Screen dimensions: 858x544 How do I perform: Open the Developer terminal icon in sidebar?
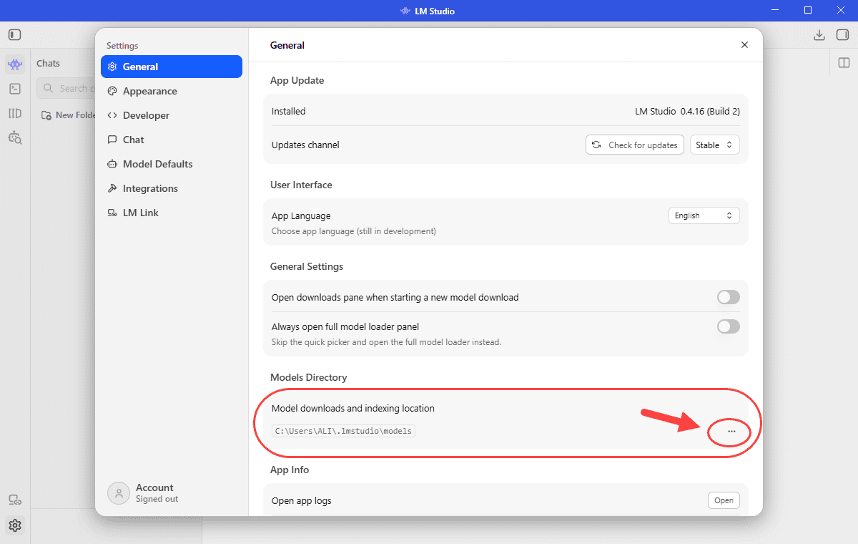point(15,89)
